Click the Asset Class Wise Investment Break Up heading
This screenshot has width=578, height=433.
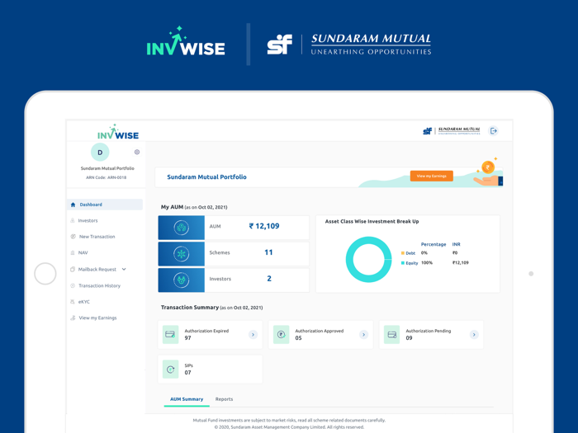(372, 221)
